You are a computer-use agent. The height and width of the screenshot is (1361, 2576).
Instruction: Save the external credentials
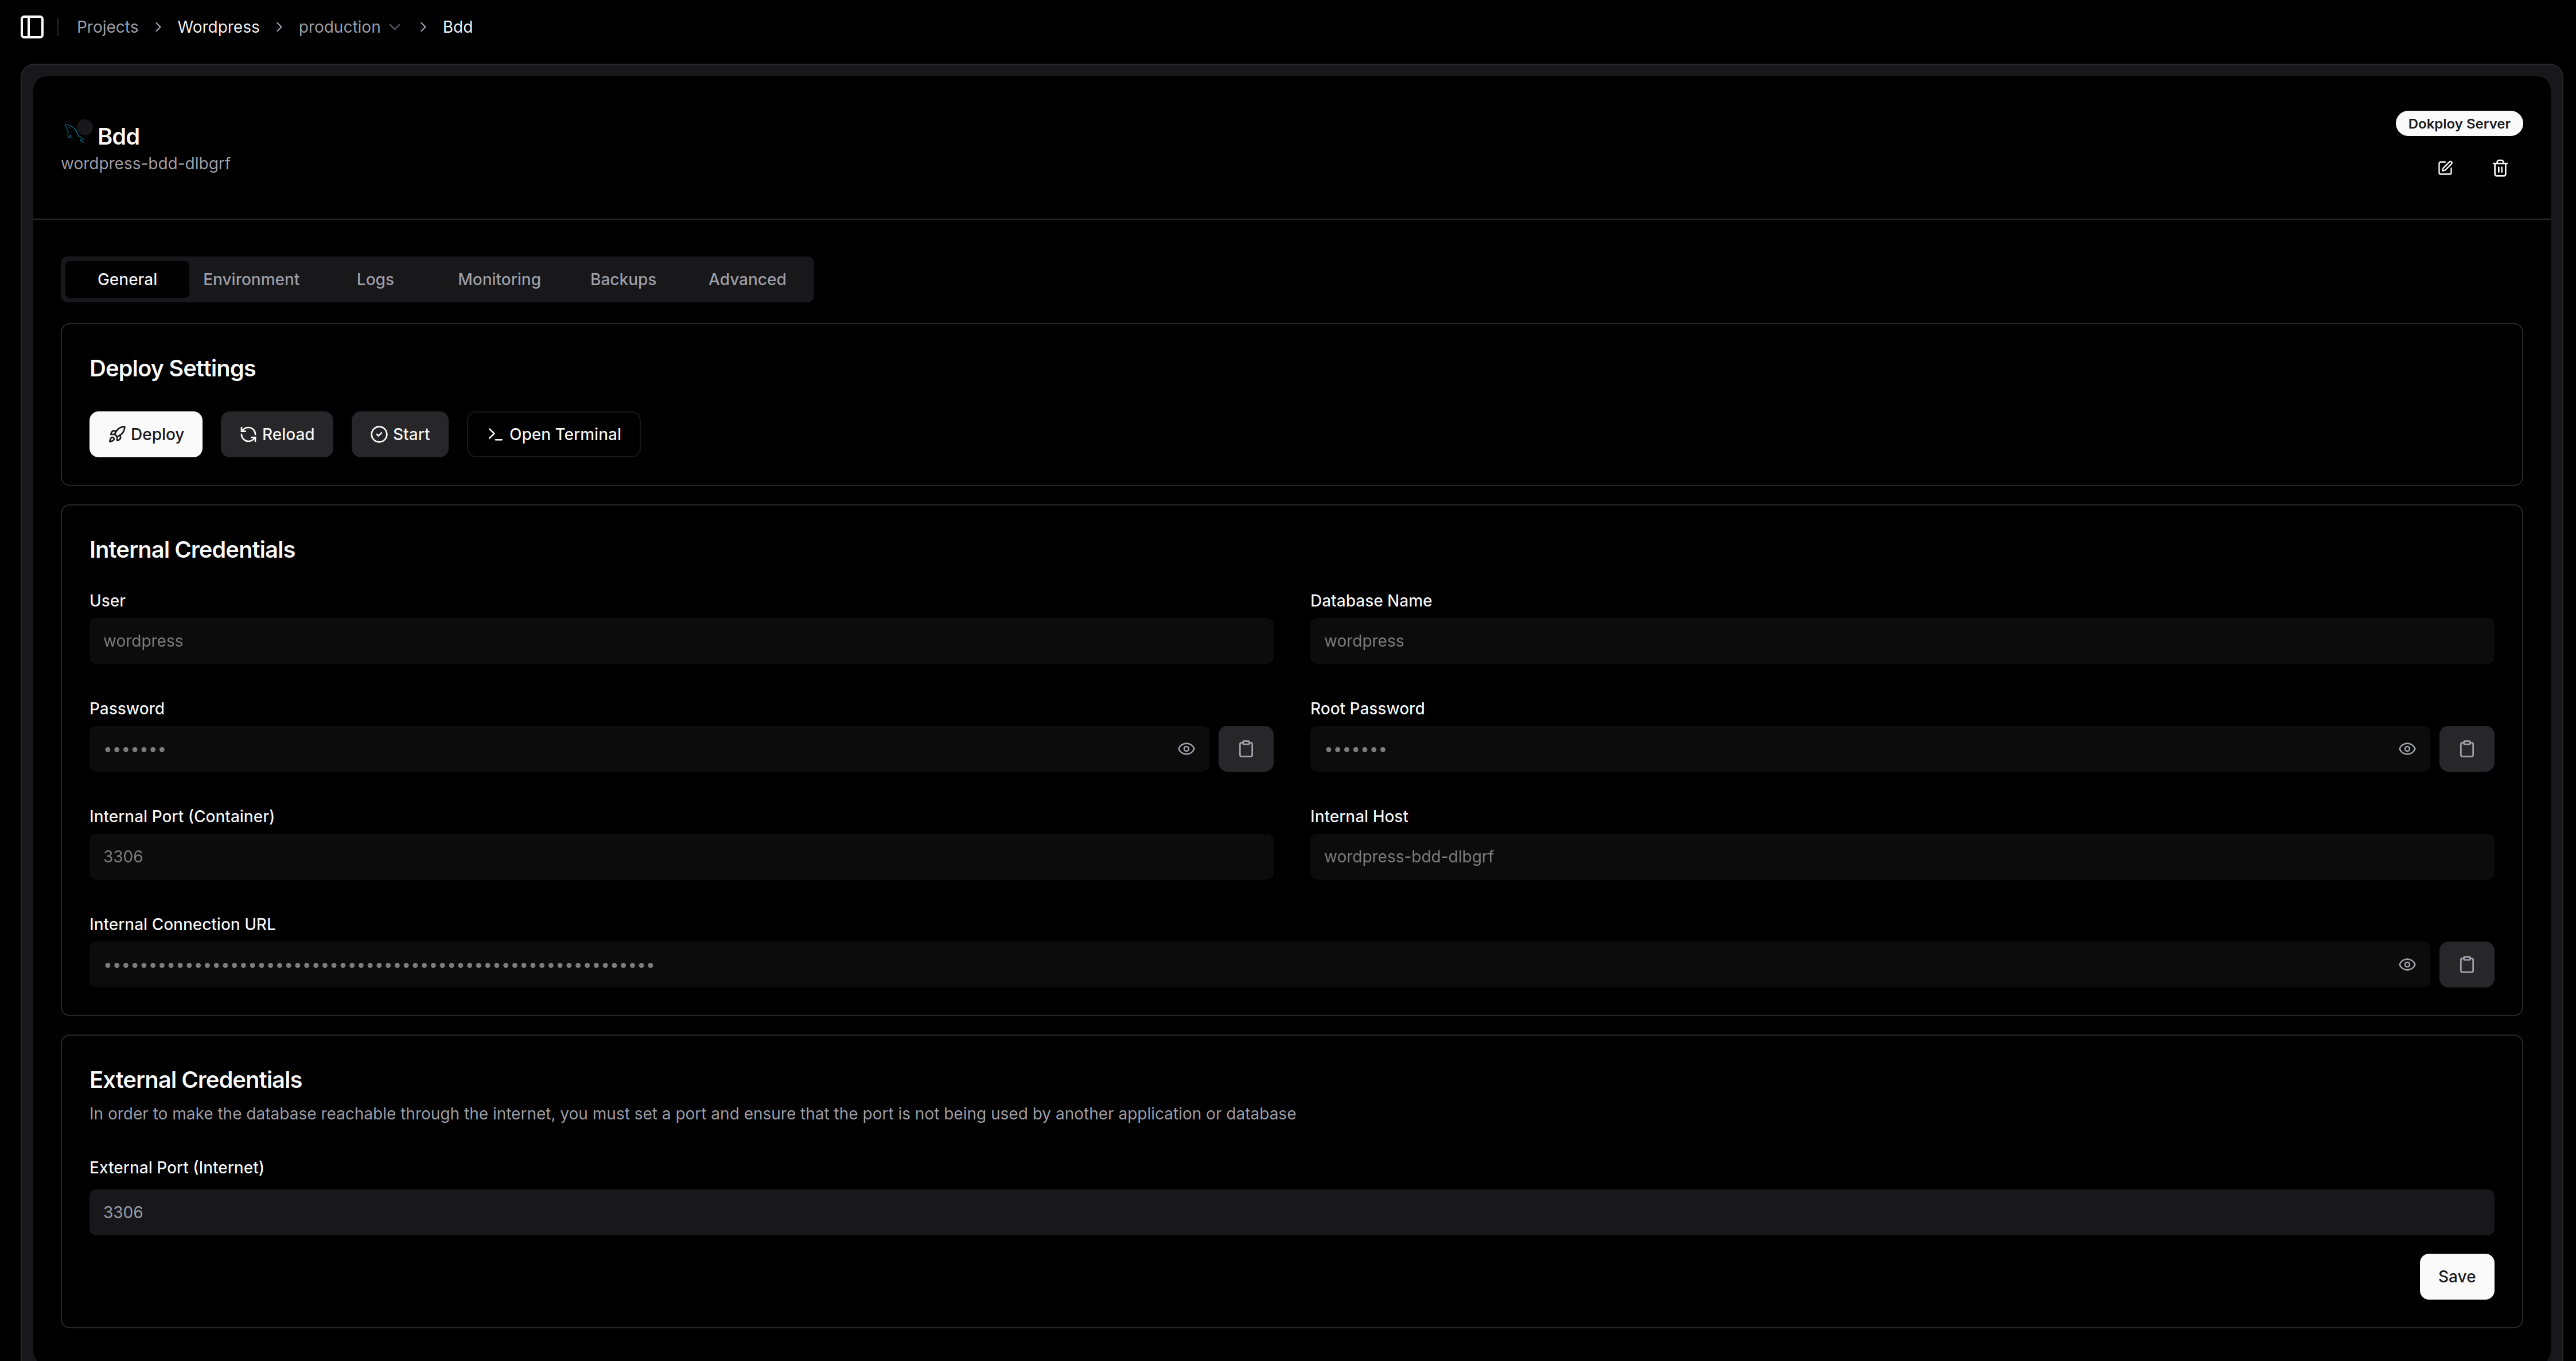2455,1276
